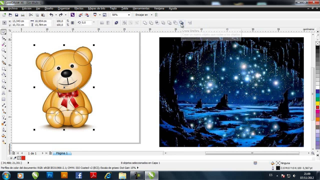Click the red color swatch near bottom left

pyautogui.click(x=23, y=158)
